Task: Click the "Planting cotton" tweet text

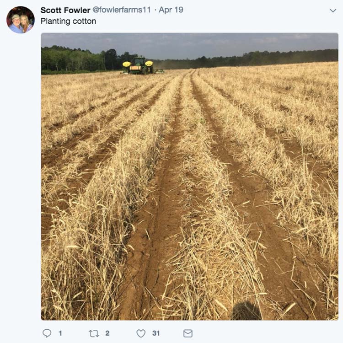Action: point(68,21)
